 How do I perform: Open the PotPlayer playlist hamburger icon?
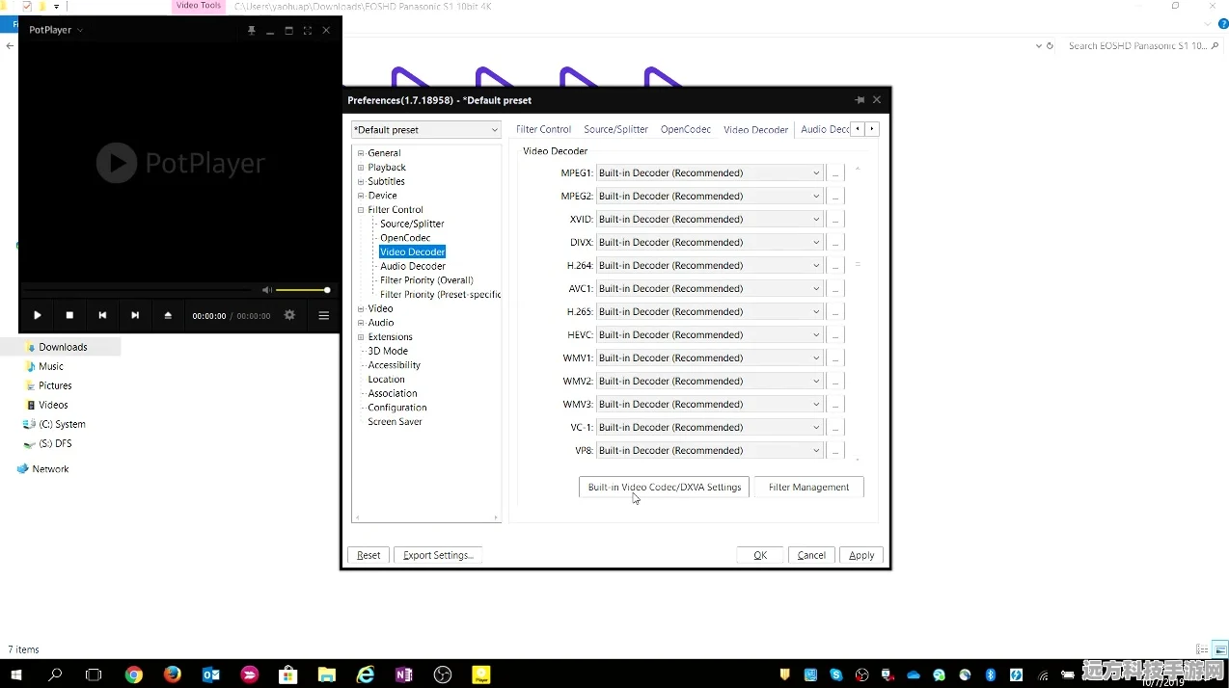point(324,315)
